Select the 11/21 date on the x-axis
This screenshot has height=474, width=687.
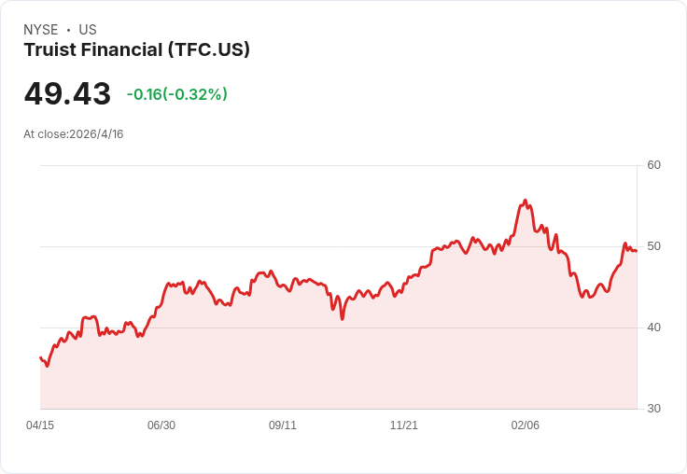[404, 425]
